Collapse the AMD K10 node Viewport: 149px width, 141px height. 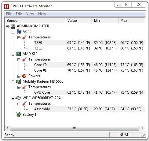(x=13, y=54)
